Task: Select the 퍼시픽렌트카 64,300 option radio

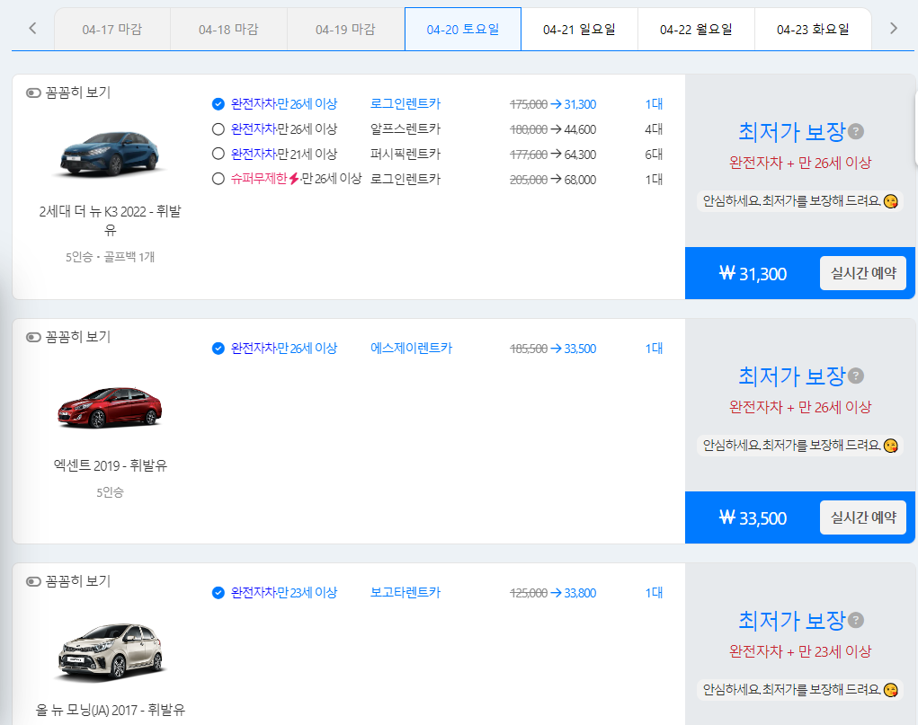Action: tap(218, 154)
